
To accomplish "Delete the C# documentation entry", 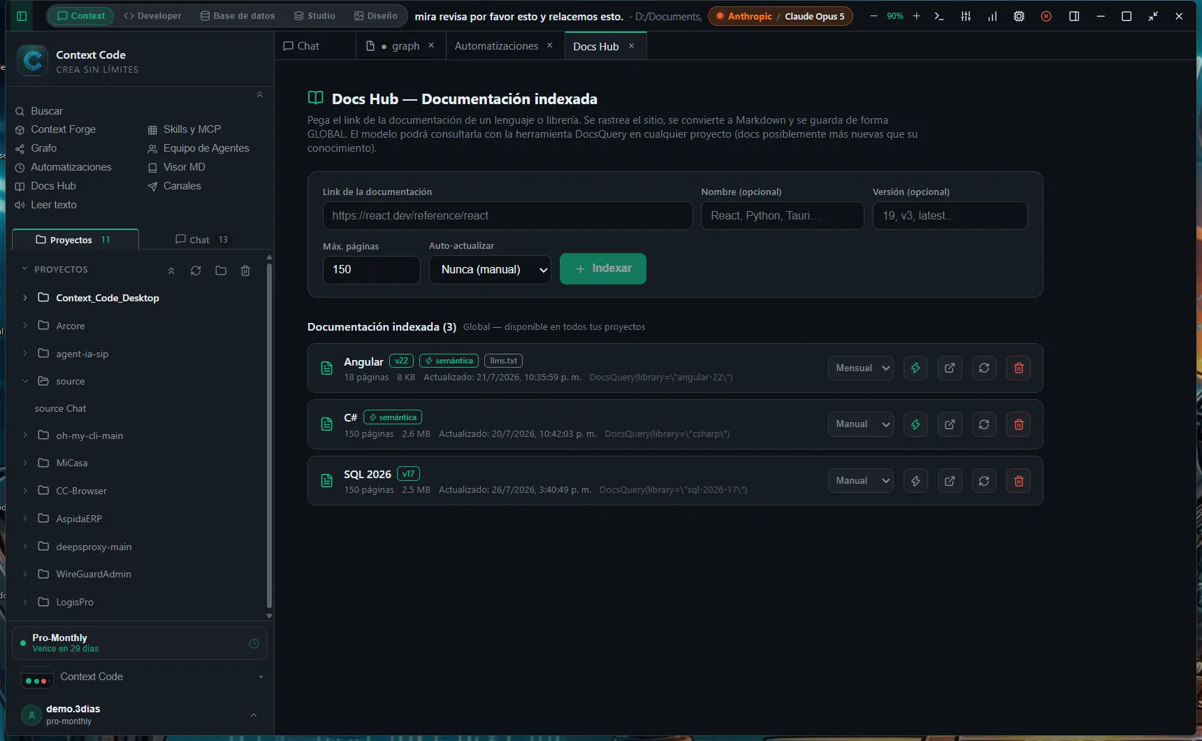I will pos(1019,424).
